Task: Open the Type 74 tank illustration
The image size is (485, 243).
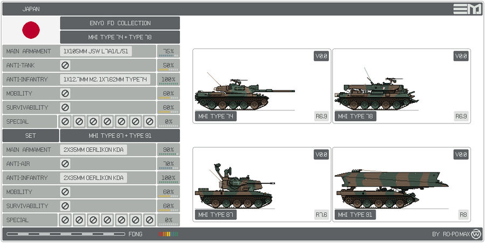Action: [244, 92]
